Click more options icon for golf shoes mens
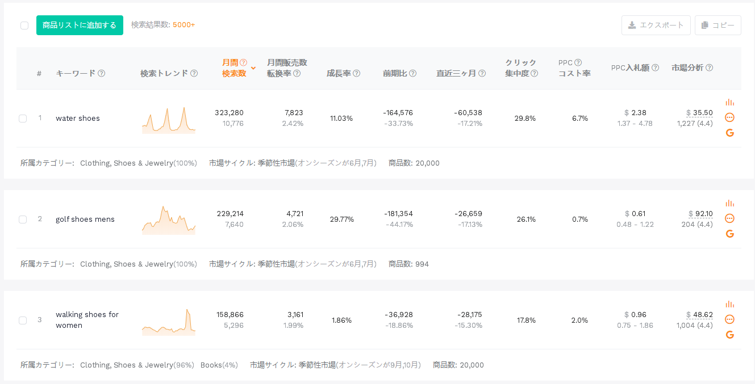The height and width of the screenshot is (384, 755). pyautogui.click(x=730, y=218)
